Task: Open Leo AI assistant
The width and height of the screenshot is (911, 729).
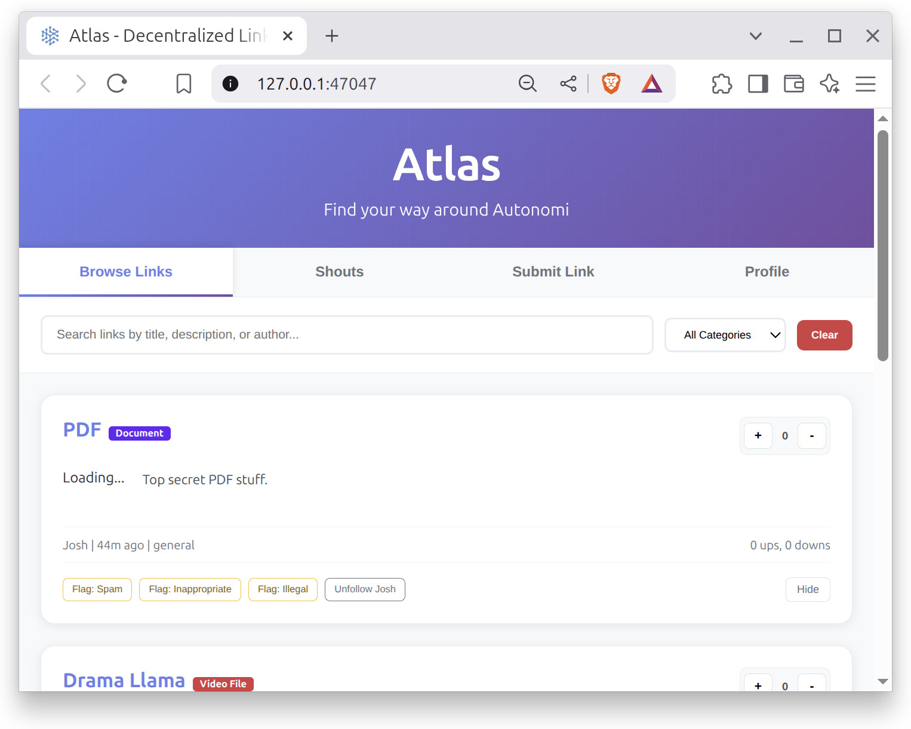Action: (830, 84)
